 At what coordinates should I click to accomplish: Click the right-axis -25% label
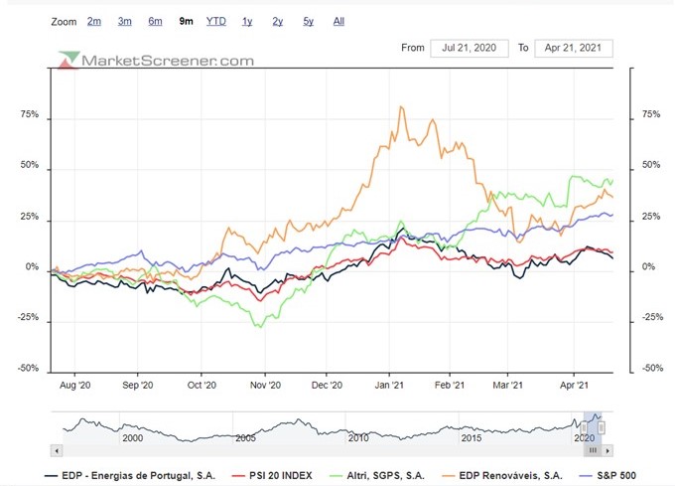point(652,317)
